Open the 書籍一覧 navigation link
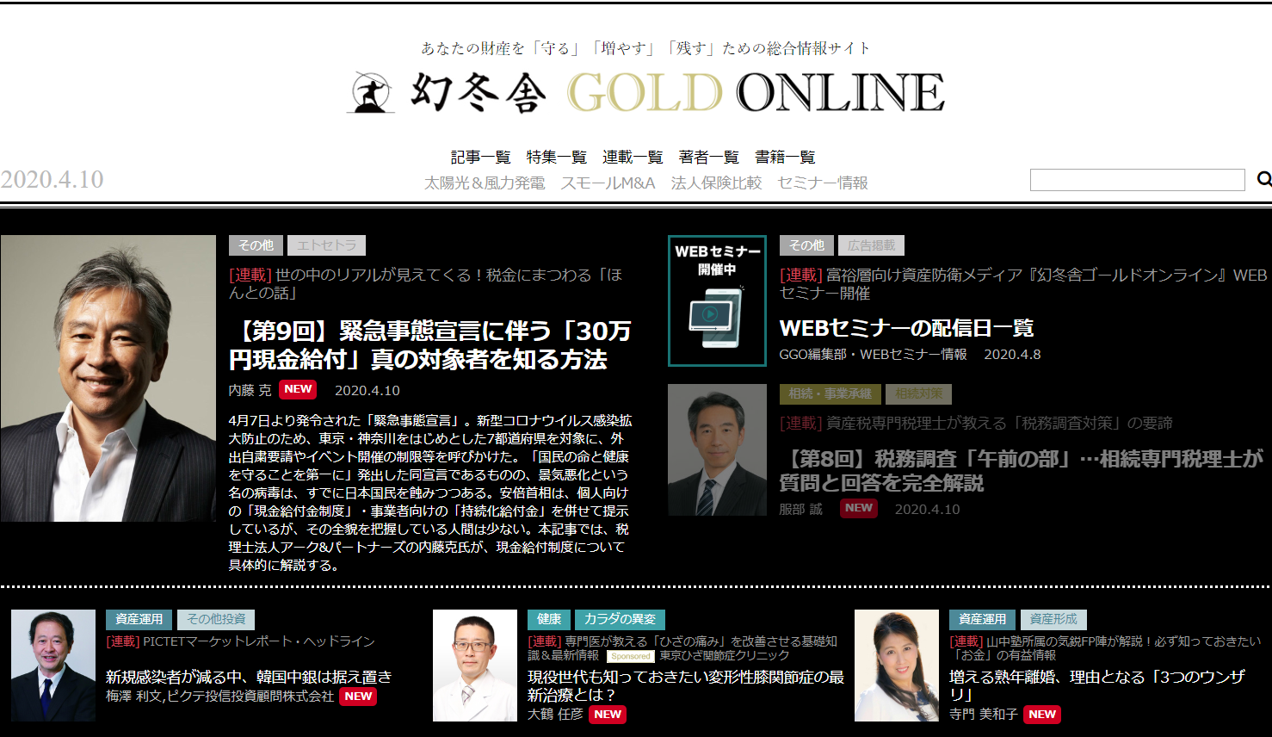 785,157
